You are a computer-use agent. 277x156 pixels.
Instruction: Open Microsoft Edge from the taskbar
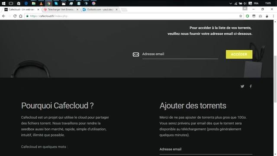pyautogui.click(x=26, y=3)
